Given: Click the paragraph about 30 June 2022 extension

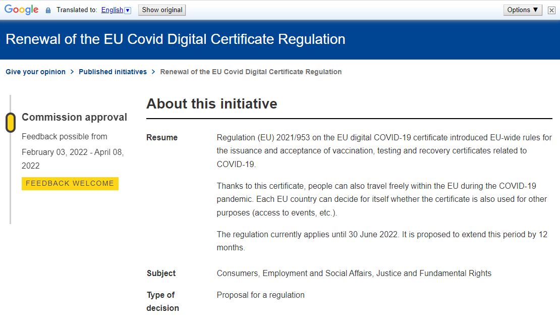Looking at the screenshot, I should [x=382, y=241].
